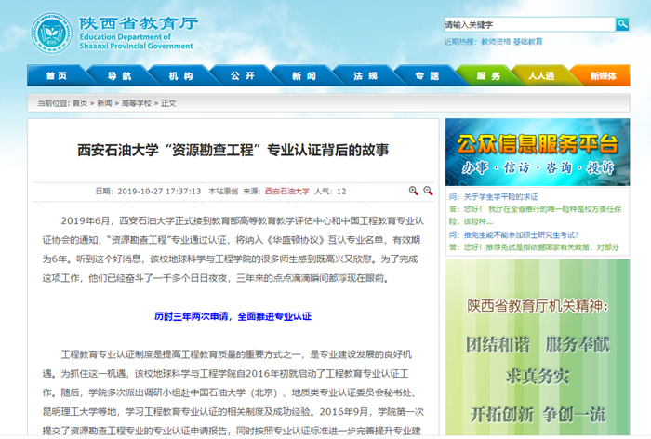Select the 机构 navigation tab
Image resolution: width=651 pixels, height=439 pixels.
coord(181,75)
